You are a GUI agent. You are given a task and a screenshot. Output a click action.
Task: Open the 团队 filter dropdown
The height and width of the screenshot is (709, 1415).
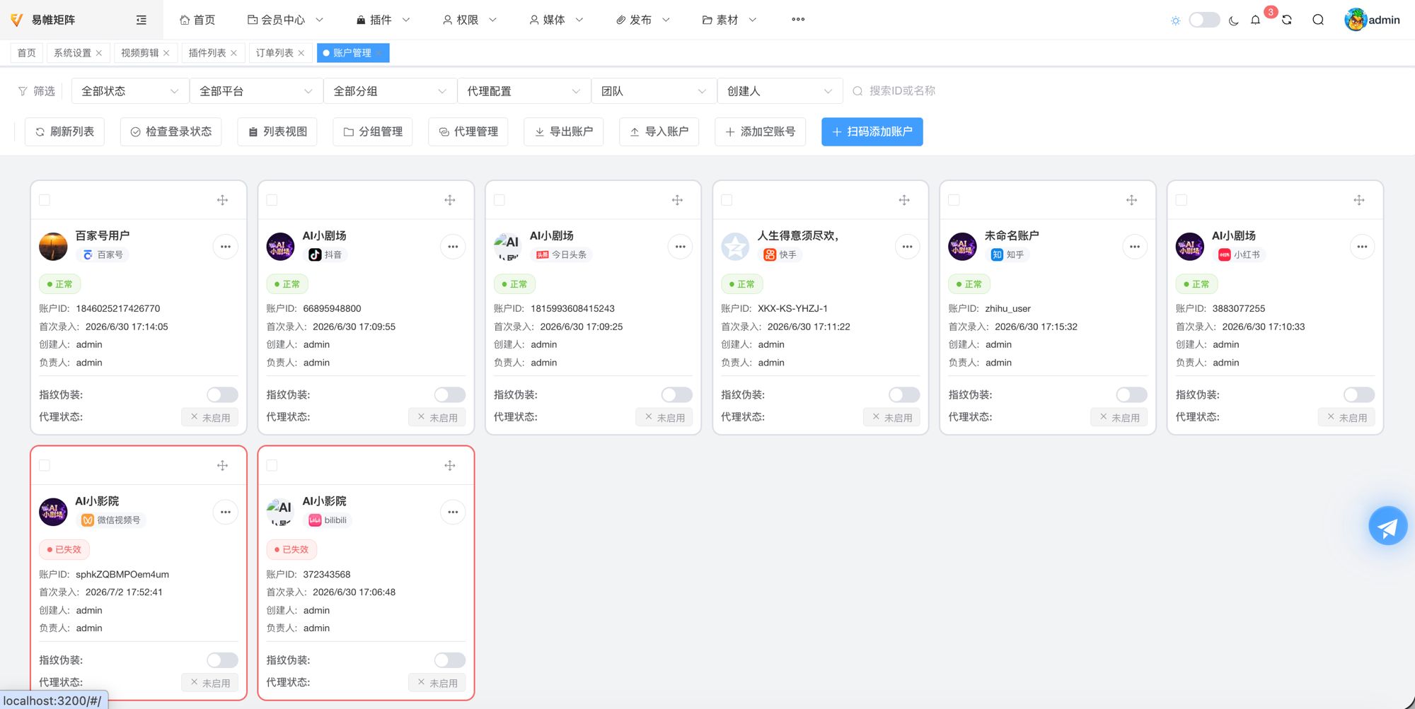[x=654, y=91]
